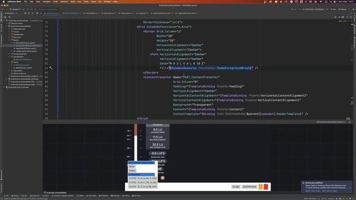Click the magnifier icon under Solution header

[x=9, y=17]
